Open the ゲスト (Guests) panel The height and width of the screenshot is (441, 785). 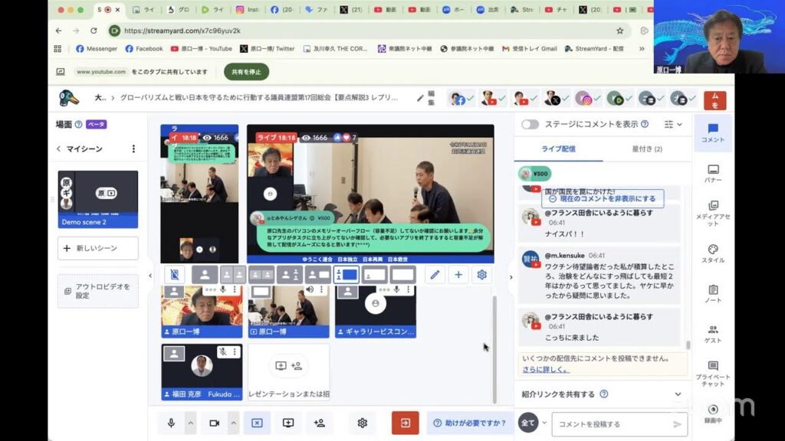[713, 334]
